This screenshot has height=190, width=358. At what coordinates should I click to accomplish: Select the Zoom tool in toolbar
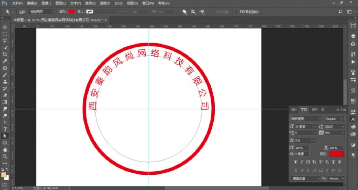tap(5, 156)
